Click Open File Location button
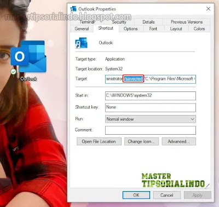The height and width of the screenshot is (207, 219). pyautogui.click(x=99, y=141)
